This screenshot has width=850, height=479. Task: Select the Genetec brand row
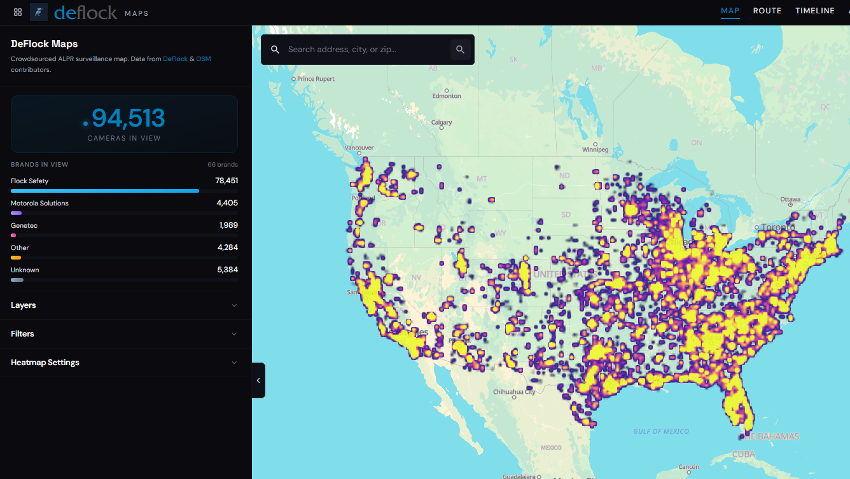pos(124,230)
